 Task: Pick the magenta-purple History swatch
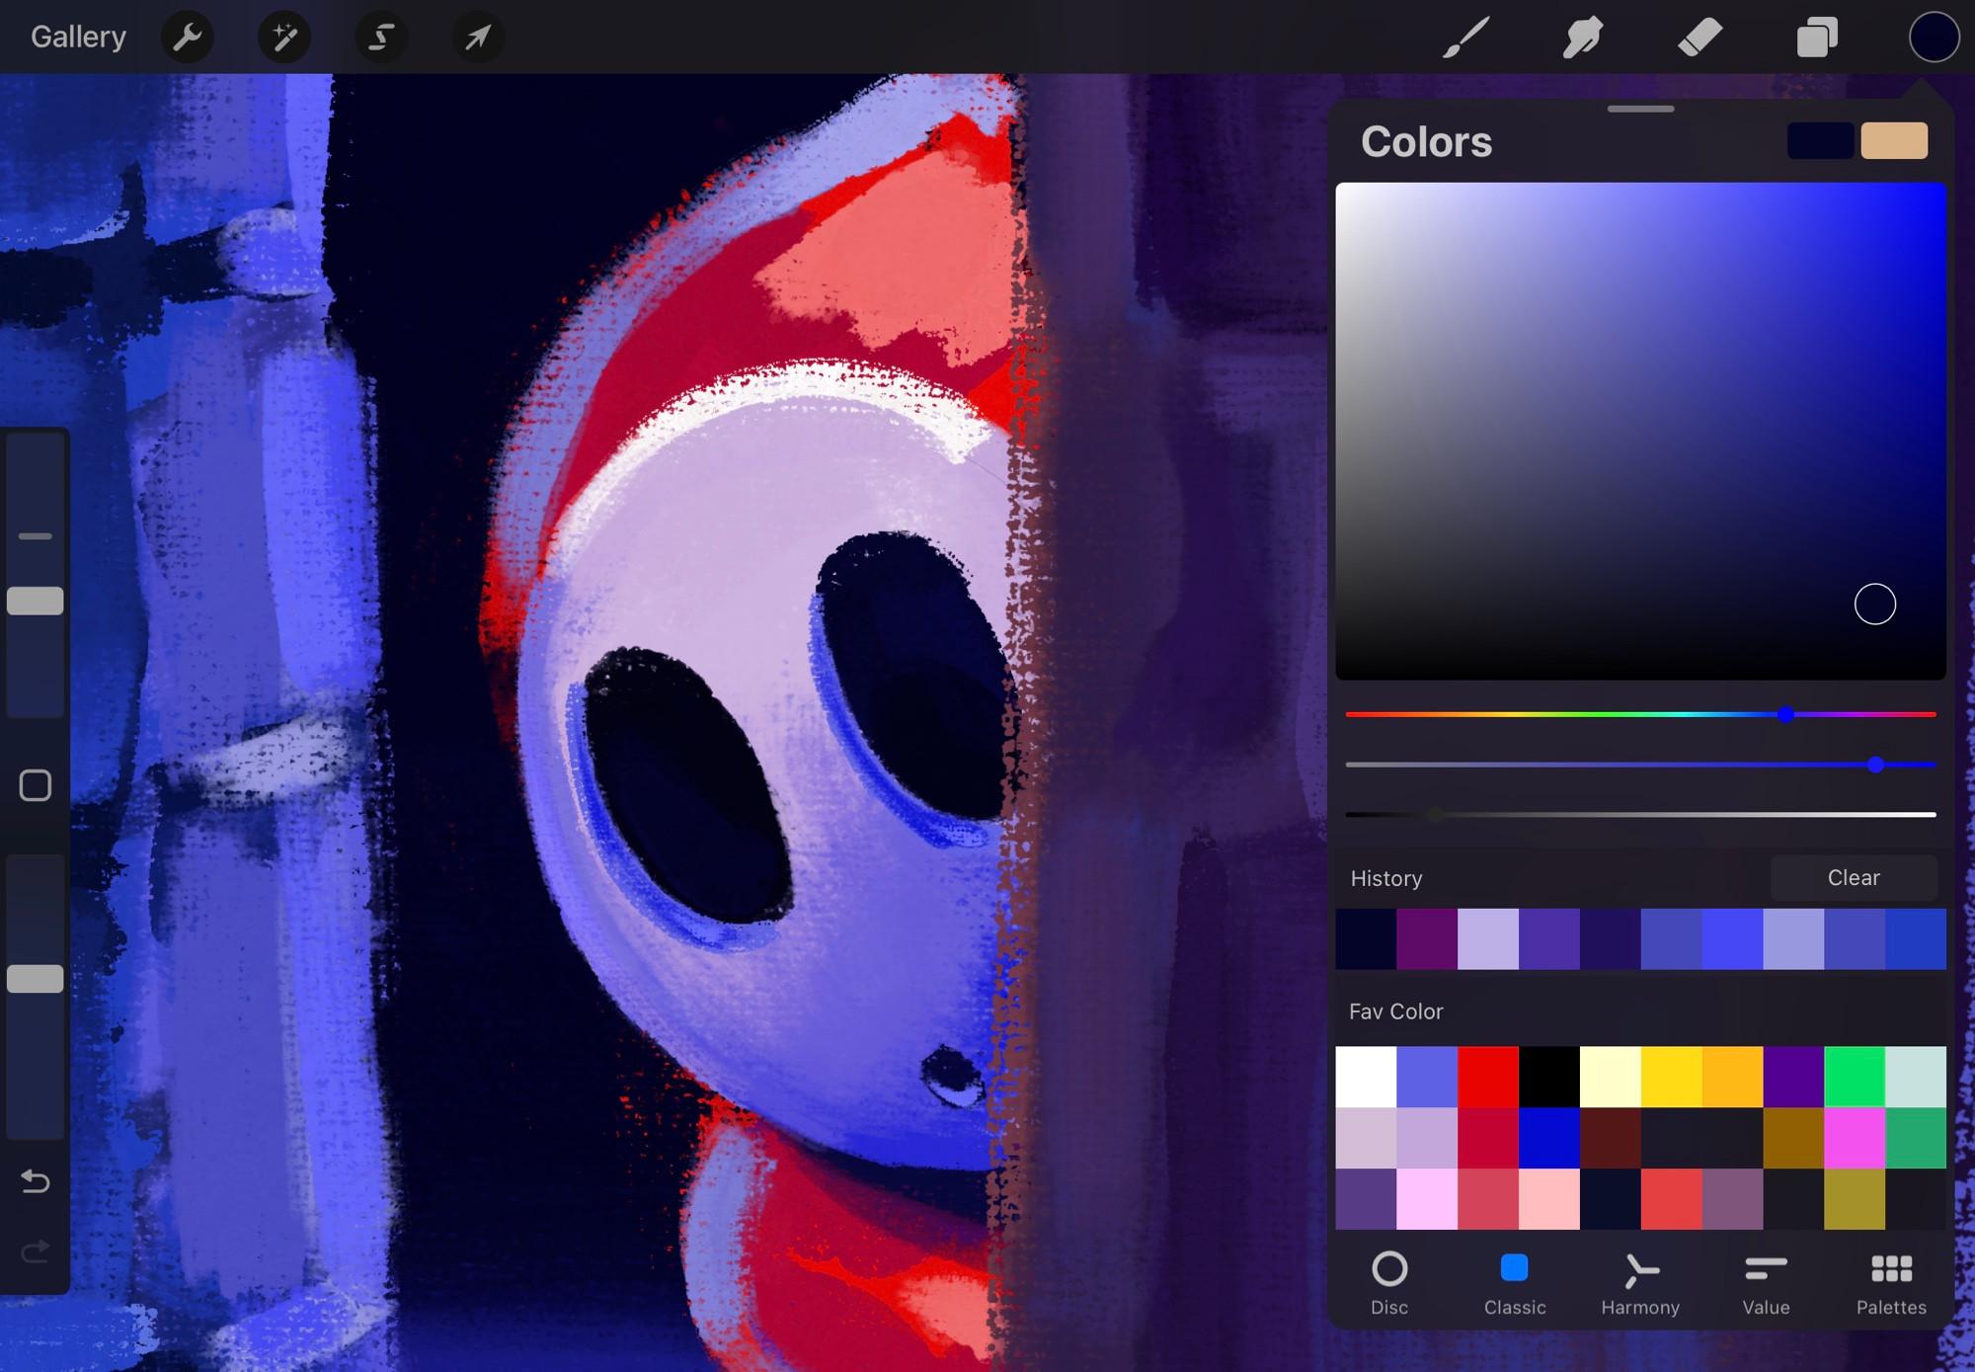tap(1427, 938)
